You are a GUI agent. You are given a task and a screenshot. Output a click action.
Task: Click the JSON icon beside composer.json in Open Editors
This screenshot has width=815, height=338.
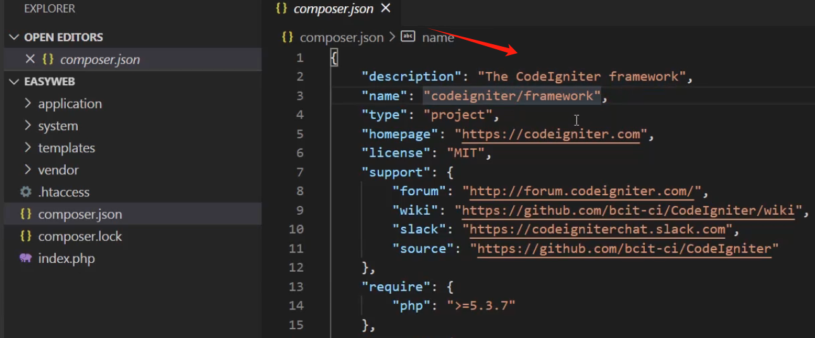(x=48, y=59)
